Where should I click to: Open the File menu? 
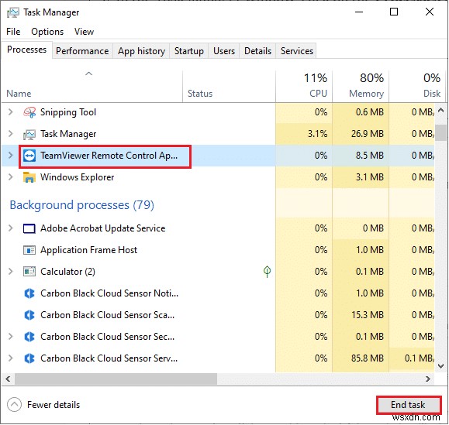(13, 32)
